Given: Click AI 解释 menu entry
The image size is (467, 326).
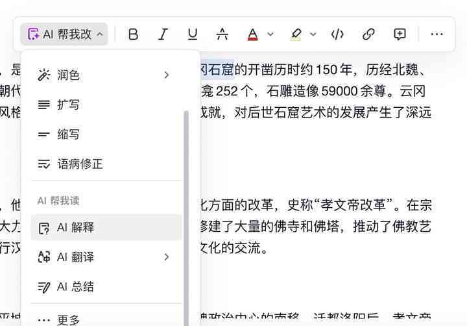Looking at the screenshot, I should [106, 227].
